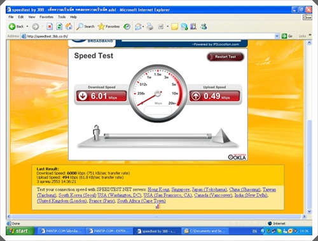318x241 pixels.
Task: Click the OOKLA logo
Action: point(237,157)
